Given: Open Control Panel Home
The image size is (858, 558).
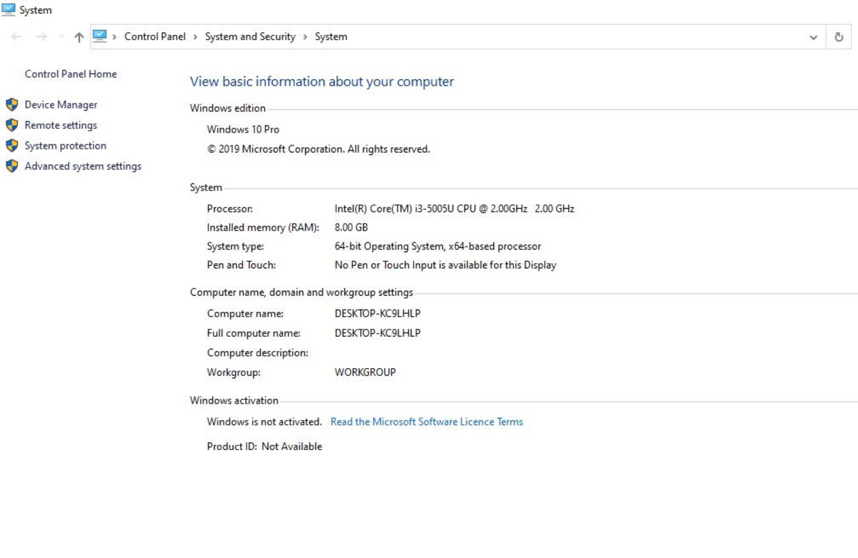Looking at the screenshot, I should click(x=71, y=74).
